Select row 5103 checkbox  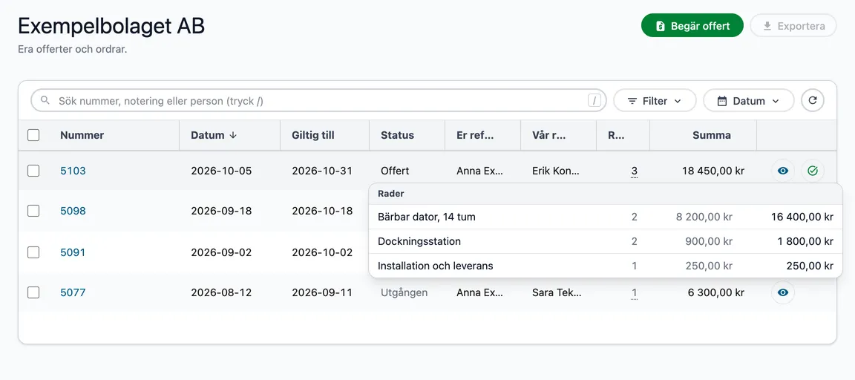[x=33, y=171]
